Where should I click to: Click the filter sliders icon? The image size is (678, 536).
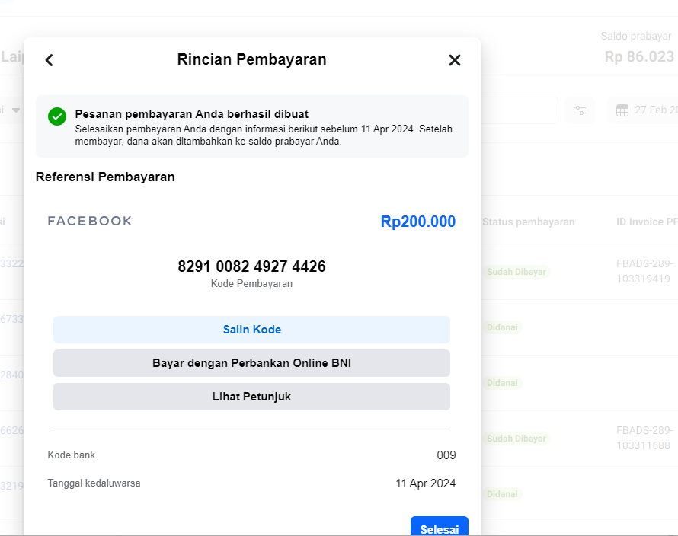[580, 110]
